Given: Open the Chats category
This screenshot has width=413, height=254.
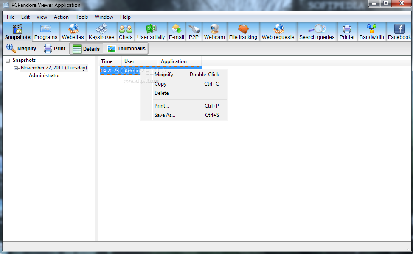Looking at the screenshot, I should 126,32.
